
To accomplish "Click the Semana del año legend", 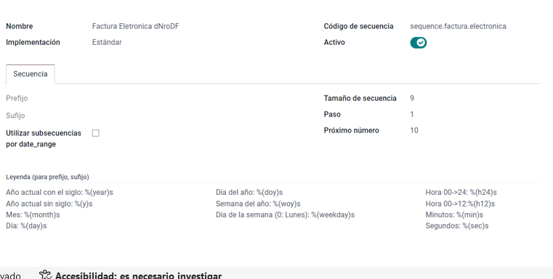I will tap(258, 204).
